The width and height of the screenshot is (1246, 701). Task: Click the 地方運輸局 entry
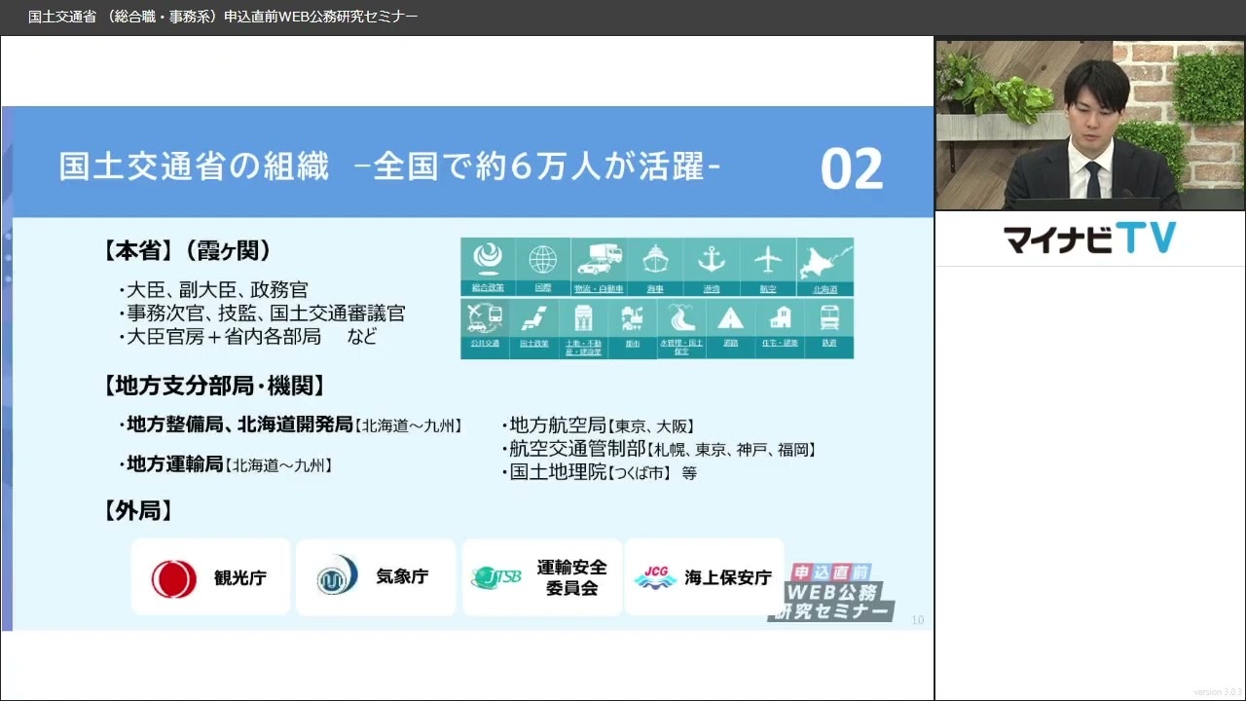tap(225, 465)
